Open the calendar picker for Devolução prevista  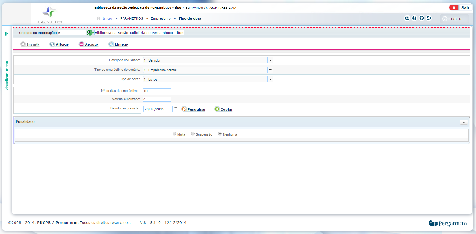(x=176, y=109)
